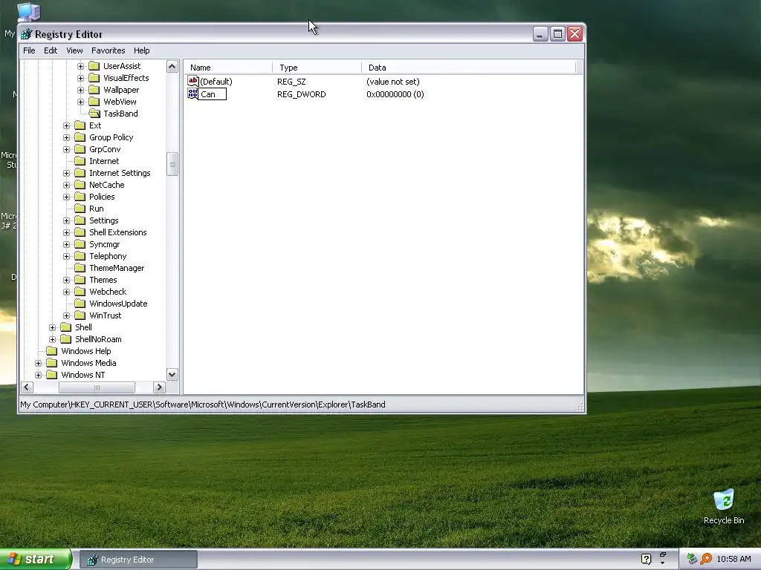Expand the VisualEffects key
The width and height of the screenshot is (761, 570).
80,78
